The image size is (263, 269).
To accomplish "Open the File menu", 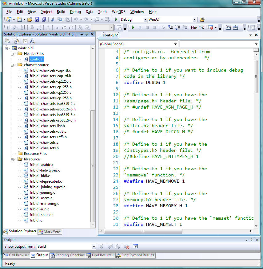I will [9, 12].
